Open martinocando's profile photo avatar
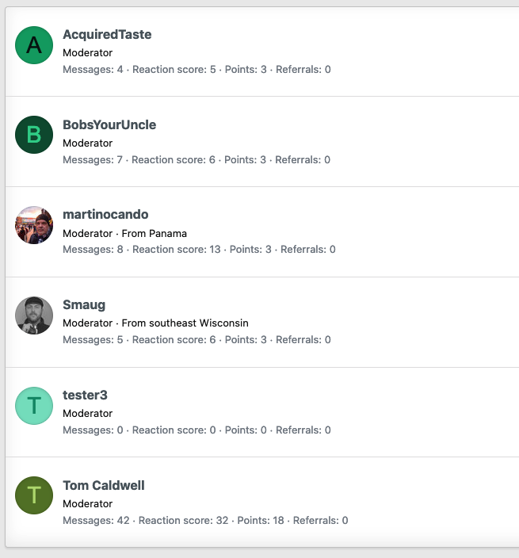The height and width of the screenshot is (558, 519). click(34, 225)
